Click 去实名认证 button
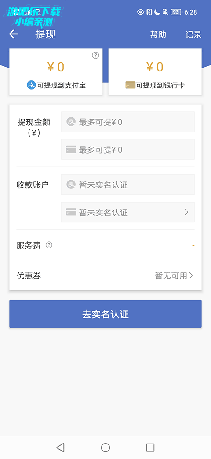Image resolution: width=211 pixels, height=459 pixels. pyautogui.click(x=105, y=314)
